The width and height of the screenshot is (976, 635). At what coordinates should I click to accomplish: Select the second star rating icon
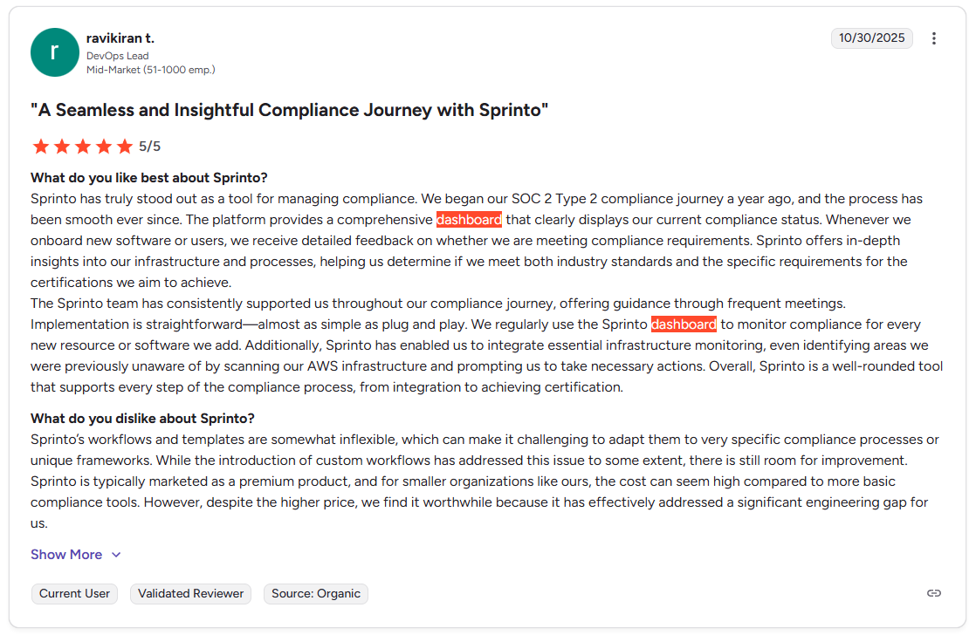pyautogui.click(x=62, y=147)
